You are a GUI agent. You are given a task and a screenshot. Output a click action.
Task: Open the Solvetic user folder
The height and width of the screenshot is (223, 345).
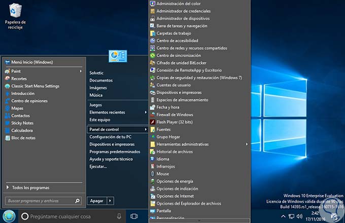96,73
